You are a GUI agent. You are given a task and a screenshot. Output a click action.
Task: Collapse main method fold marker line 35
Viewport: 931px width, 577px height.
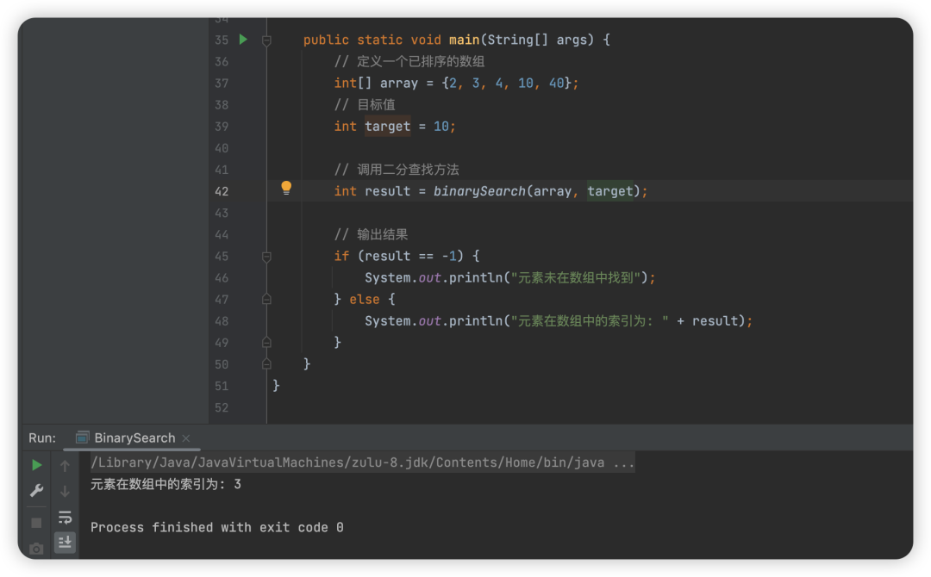click(x=266, y=40)
